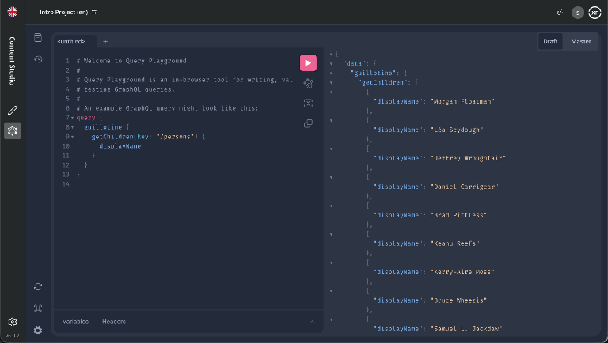The image size is (608, 343).
Task: Open keyboard shortcuts dialog icon
Action: (x=38, y=308)
